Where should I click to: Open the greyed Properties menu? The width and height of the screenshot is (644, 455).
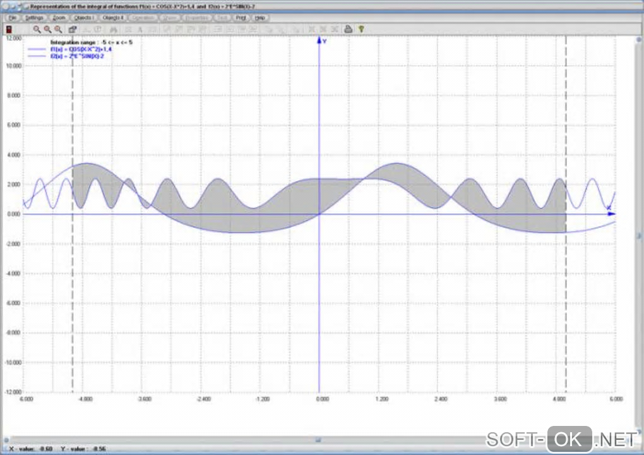tap(197, 18)
